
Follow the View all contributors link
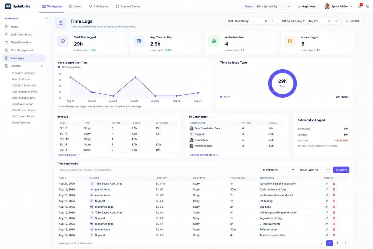pyautogui.click(x=204, y=155)
